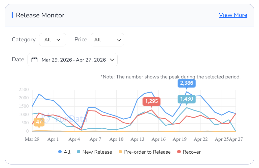This screenshot has width=259, height=168.
Task: Select the Mar 29, 2026 - Apr 27, 2026 text
Action: (73, 60)
